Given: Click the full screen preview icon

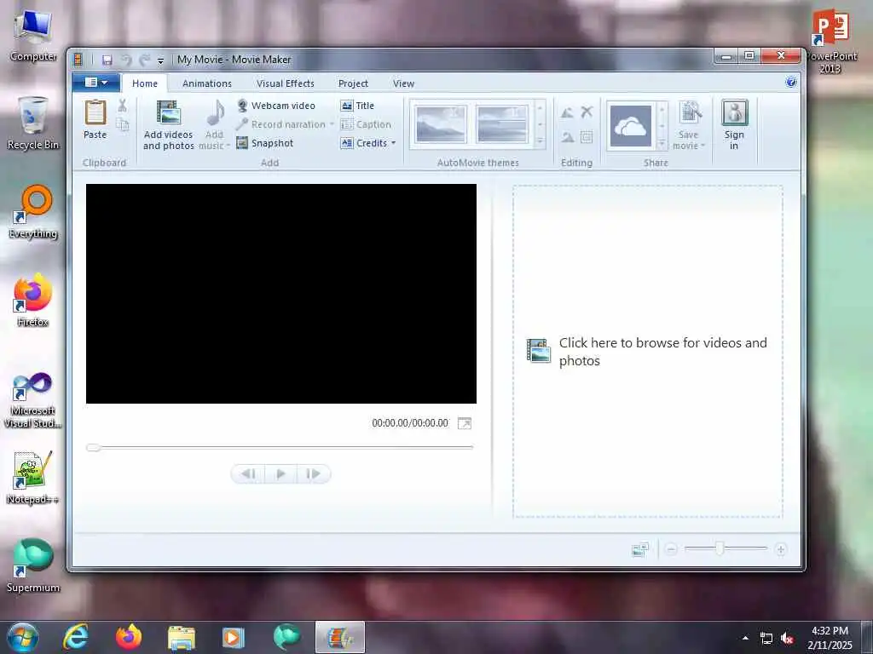Looking at the screenshot, I should coord(465,424).
